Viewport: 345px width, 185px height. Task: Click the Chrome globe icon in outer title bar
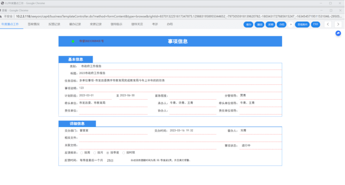tap(3, 3)
